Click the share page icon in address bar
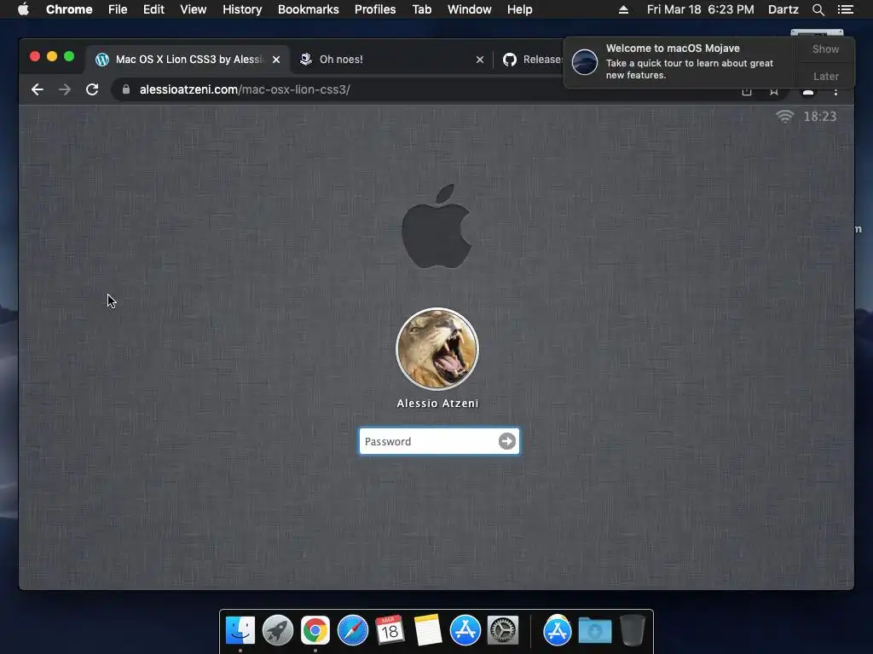This screenshot has height=654, width=873. pos(747,92)
